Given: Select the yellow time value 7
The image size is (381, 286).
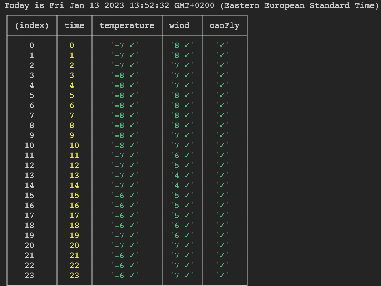Looking at the screenshot, I should [x=72, y=115].
